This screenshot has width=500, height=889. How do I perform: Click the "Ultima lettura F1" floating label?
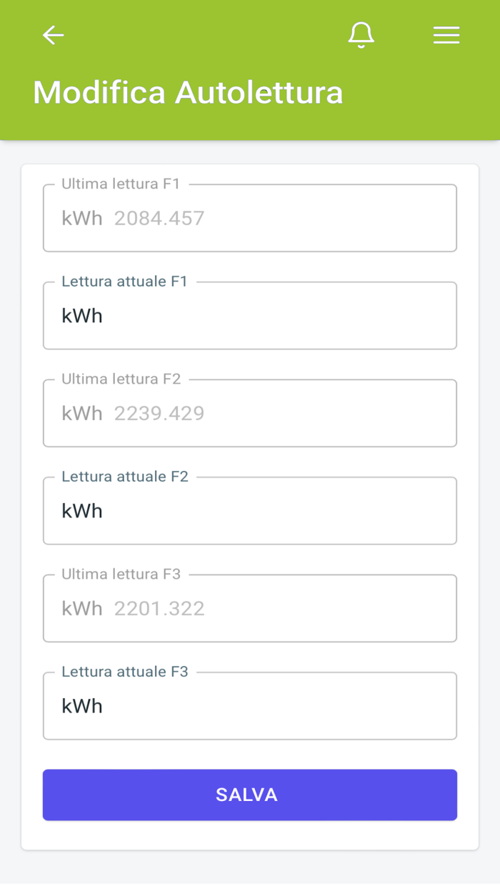(x=121, y=184)
